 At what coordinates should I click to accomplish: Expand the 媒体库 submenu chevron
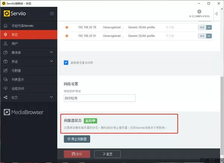[52, 52]
